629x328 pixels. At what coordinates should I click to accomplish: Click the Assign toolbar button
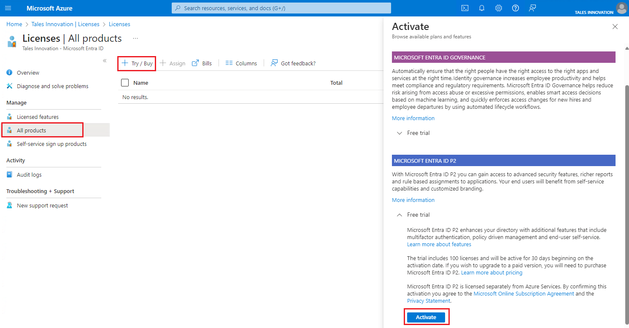tap(173, 63)
